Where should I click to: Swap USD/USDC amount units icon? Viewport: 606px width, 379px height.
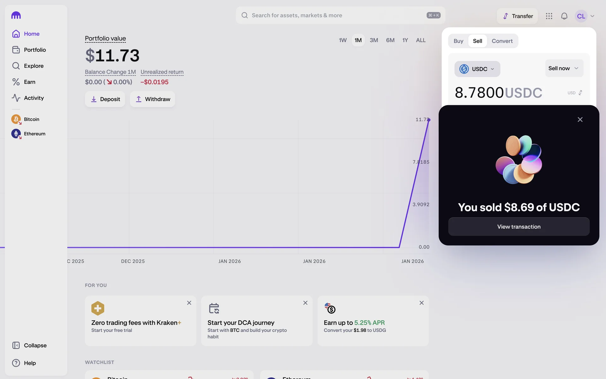(580, 93)
